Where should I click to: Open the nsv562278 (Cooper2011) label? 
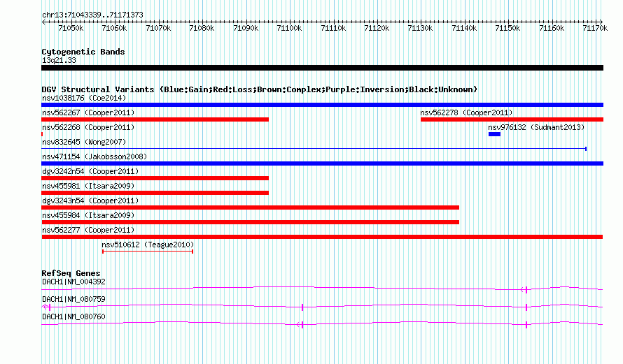(466, 112)
